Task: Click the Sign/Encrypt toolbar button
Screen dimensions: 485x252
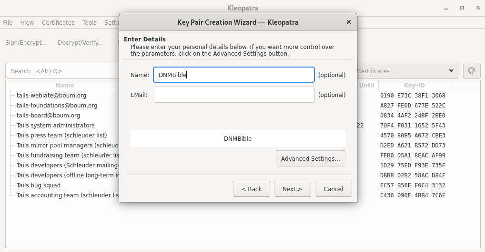Action: 26,42
